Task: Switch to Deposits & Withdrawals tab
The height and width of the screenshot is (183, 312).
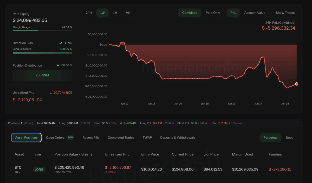Action: coord(178,138)
